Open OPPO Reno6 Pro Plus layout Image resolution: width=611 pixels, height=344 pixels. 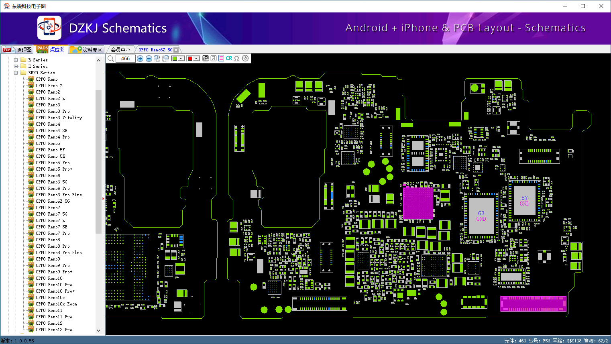59,195
